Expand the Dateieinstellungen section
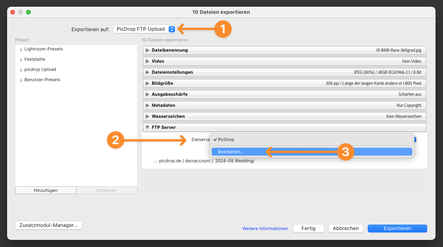Screen dimensions: 443x247 [147, 72]
